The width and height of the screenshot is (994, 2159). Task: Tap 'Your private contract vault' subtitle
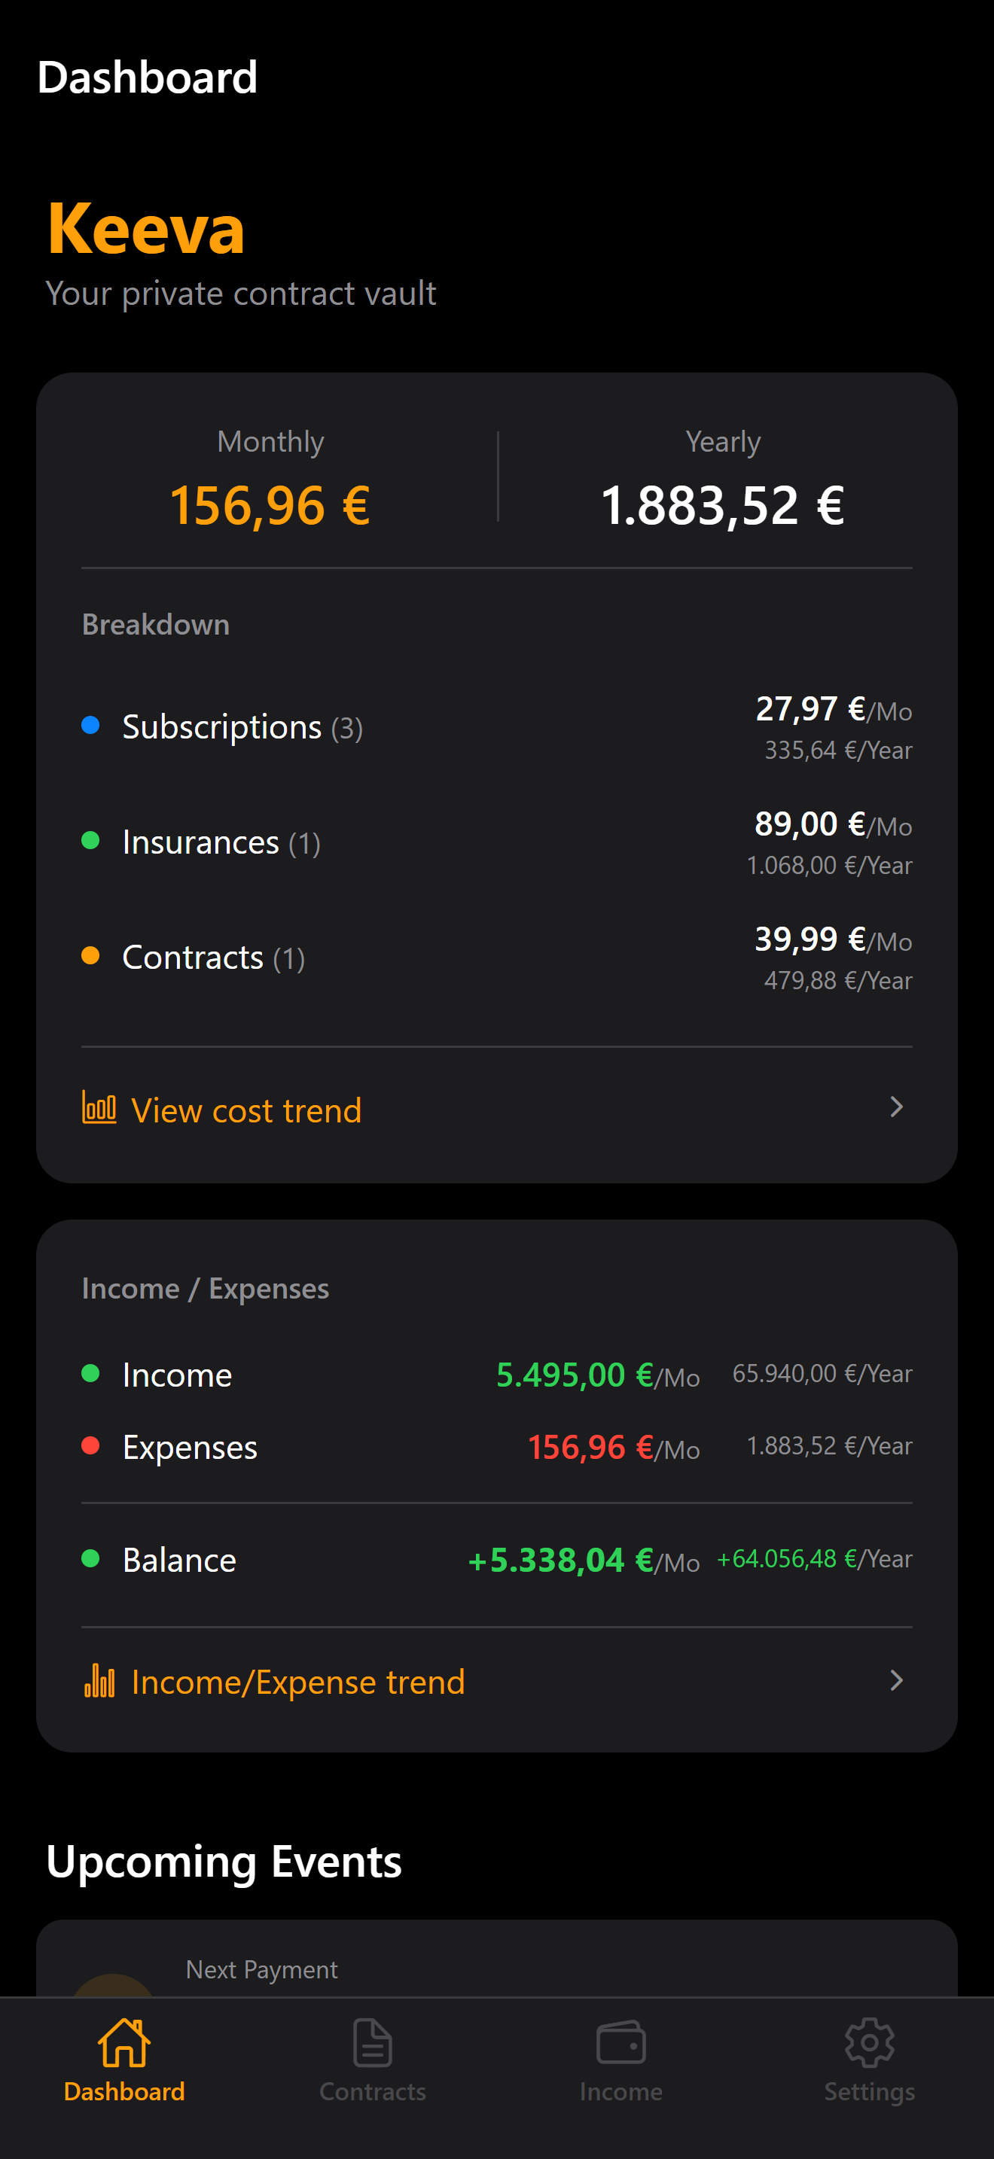point(240,294)
